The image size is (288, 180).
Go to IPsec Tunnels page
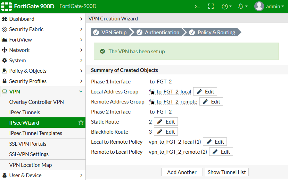[x=25, y=112]
